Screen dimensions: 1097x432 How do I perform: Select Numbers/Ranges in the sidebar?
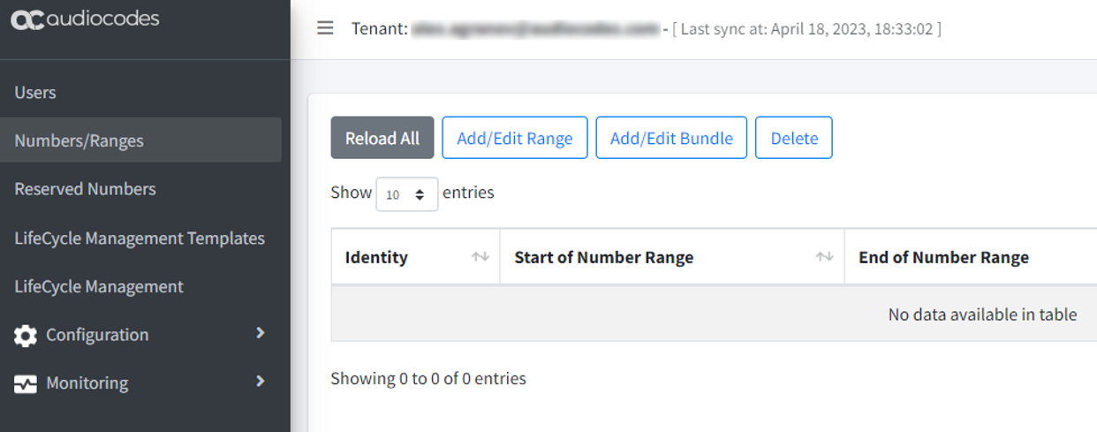pyautogui.click(x=140, y=140)
